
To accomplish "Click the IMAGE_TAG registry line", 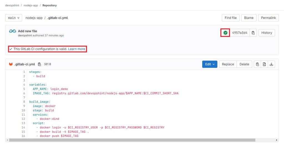I will coord(106,93).
